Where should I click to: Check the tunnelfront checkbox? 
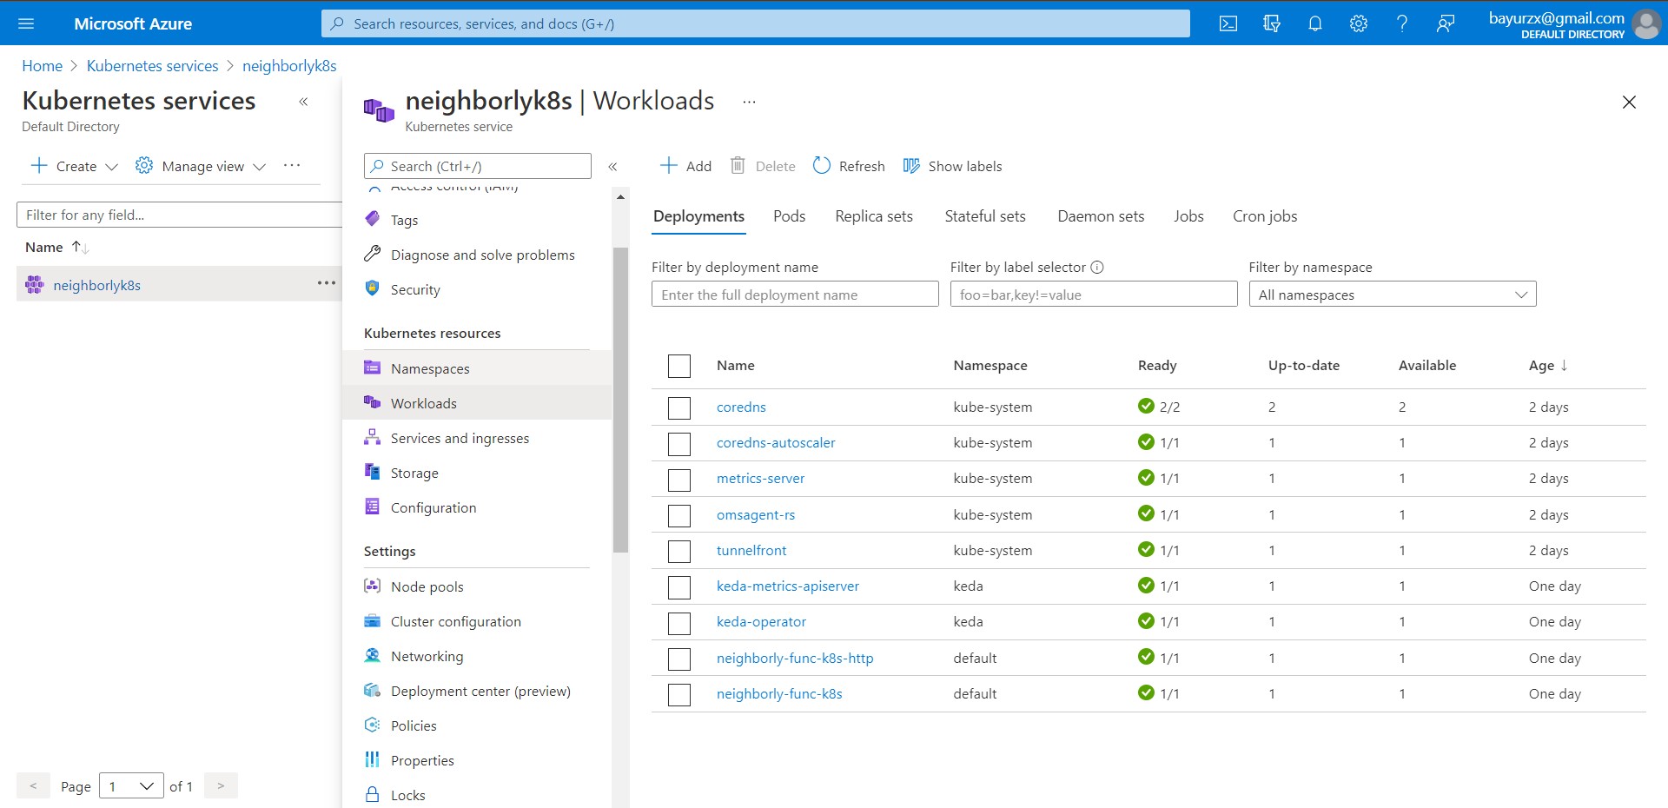[x=679, y=552]
